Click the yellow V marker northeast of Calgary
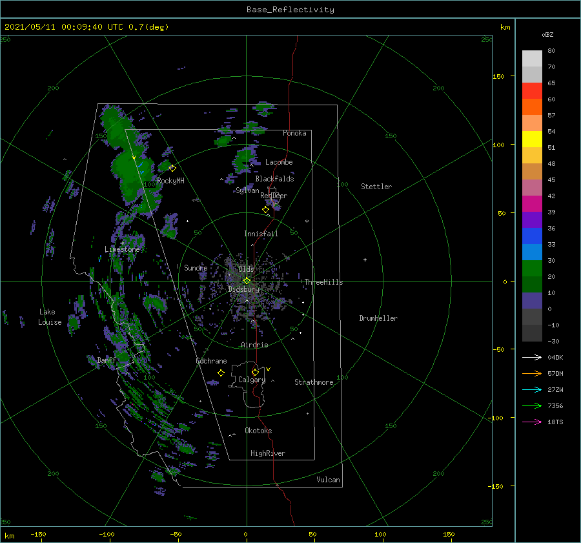Screen dimensions: 581x543 269,369
